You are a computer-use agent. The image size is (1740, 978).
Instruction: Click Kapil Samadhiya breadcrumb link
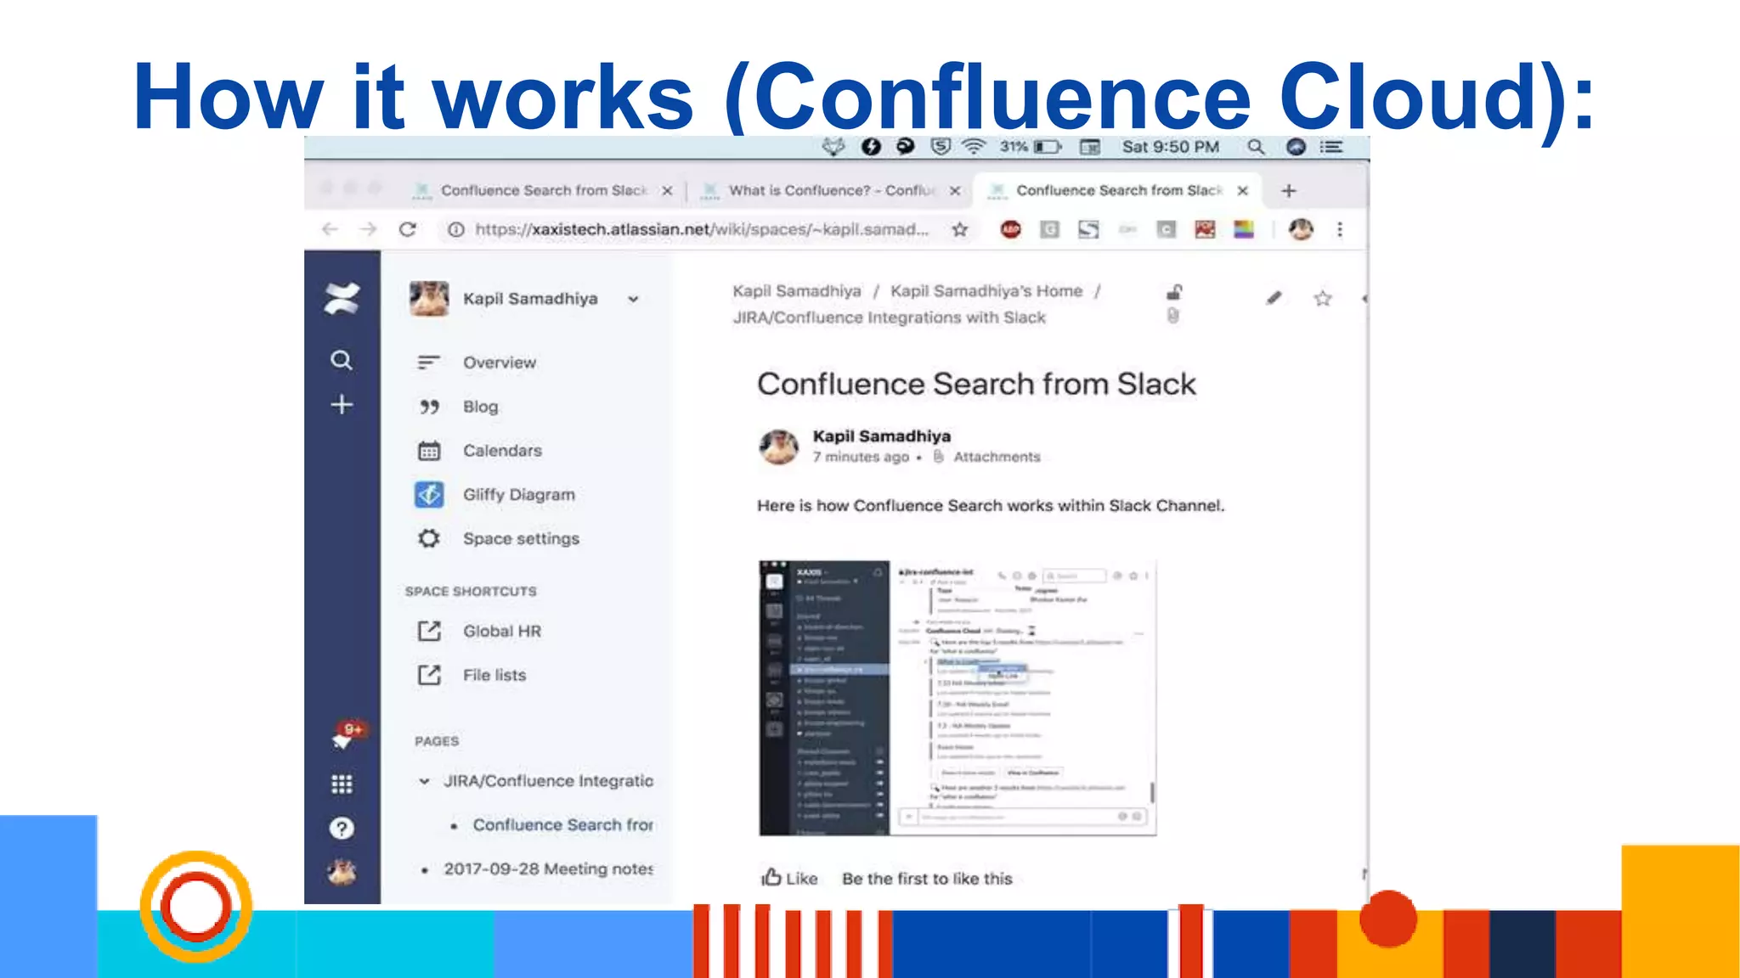[x=797, y=291]
